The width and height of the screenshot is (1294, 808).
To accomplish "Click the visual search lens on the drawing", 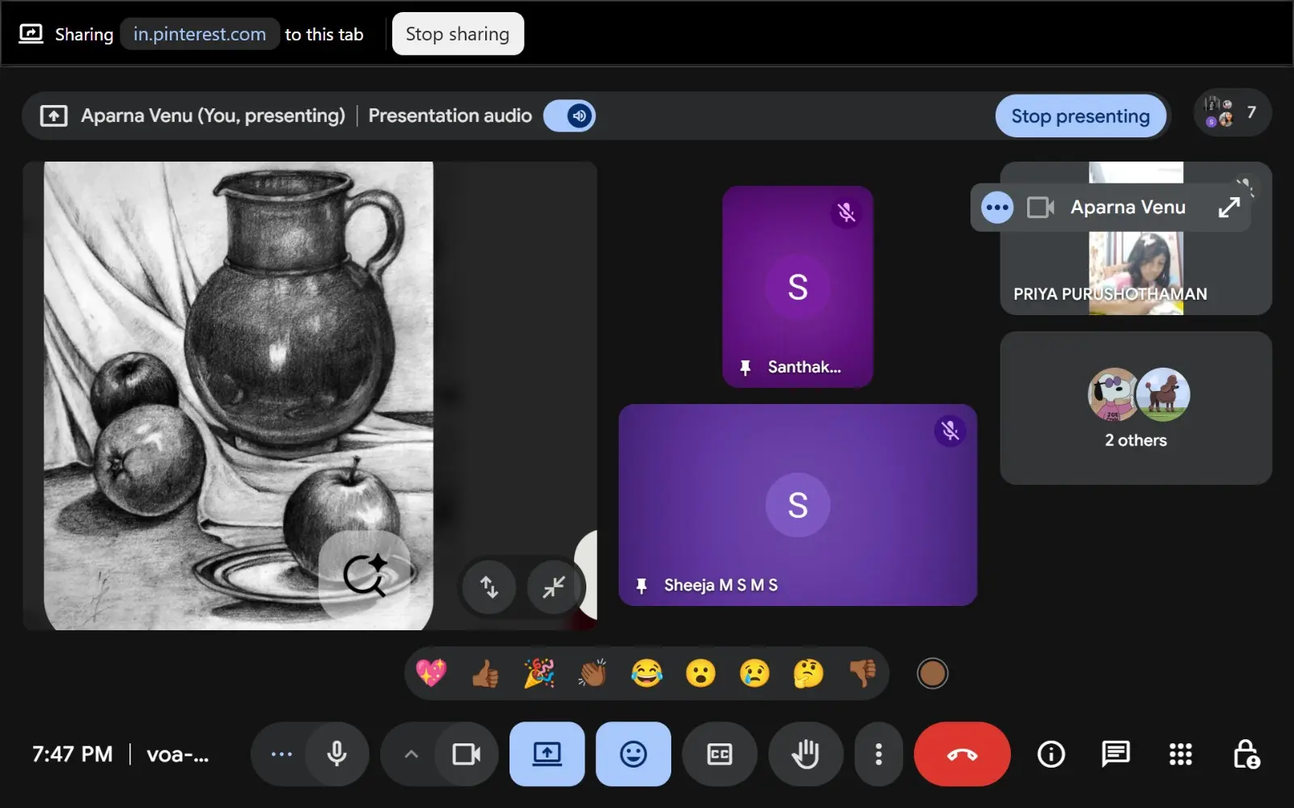I will [365, 575].
